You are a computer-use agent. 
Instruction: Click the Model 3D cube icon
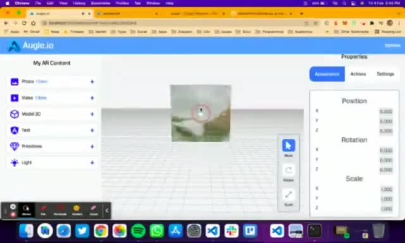coord(15,114)
